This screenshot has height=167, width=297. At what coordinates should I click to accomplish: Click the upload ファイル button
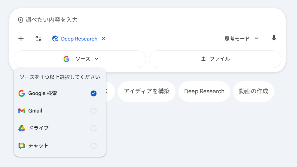215,59
